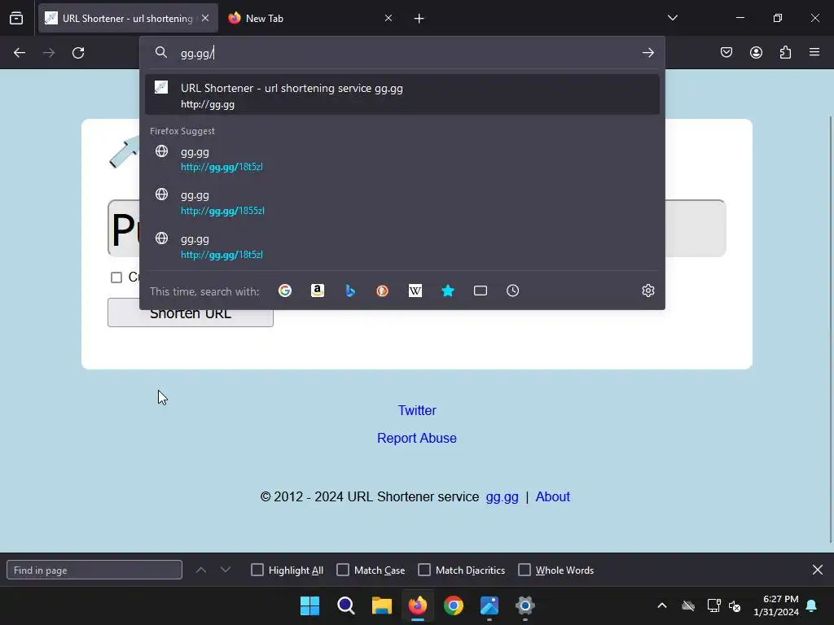
Task: Open the network tray icon
Action: 713,605
